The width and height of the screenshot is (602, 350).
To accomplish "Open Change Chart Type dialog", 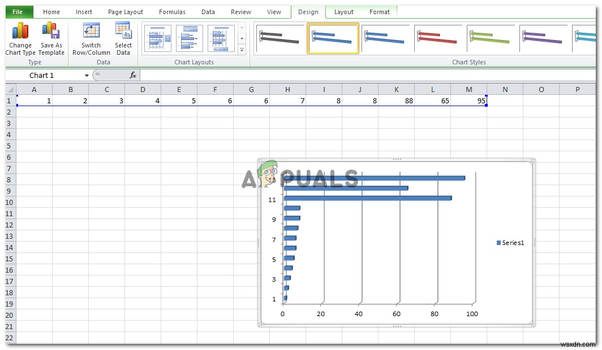I will (x=20, y=38).
